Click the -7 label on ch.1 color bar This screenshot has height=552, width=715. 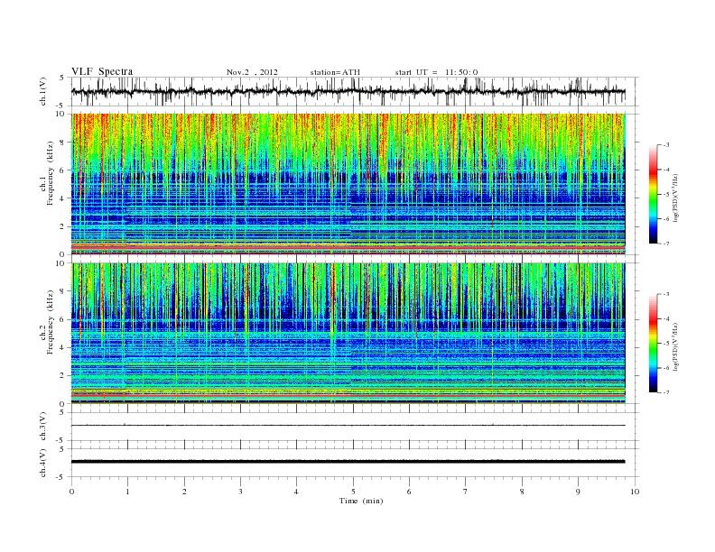point(666,244)
